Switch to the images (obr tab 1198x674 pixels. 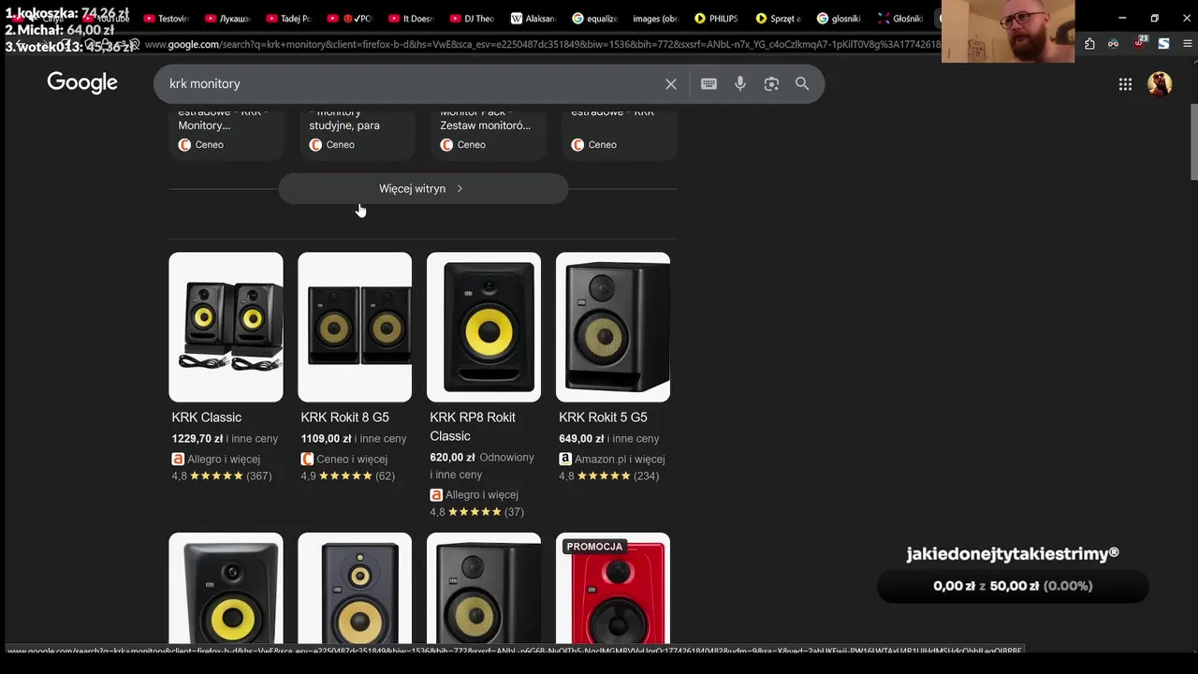tap(655, 18)
